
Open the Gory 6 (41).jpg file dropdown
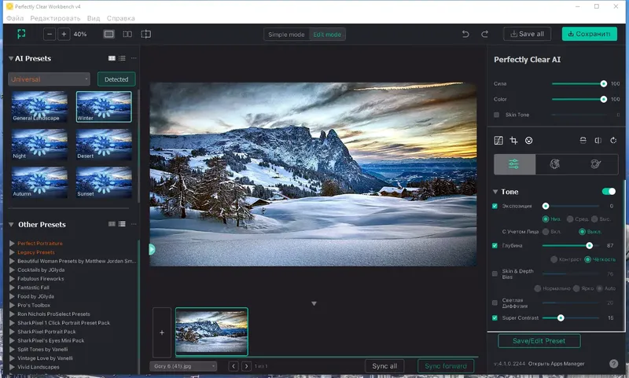click(183, 366)
